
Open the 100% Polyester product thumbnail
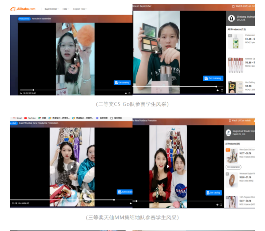[x=232, y=202]
